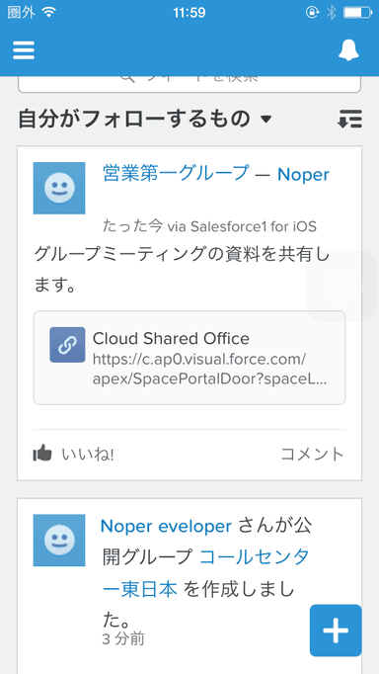Open the chain link attachment icon
The width and height of the screenshot is (379, 674).
pos(67,345)
